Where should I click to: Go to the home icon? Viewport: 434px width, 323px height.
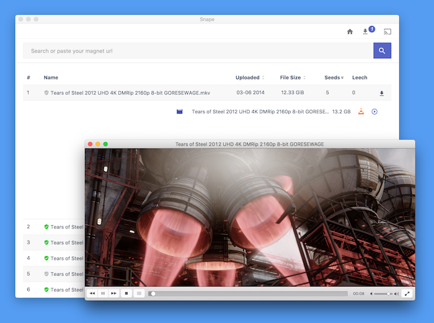350,32
